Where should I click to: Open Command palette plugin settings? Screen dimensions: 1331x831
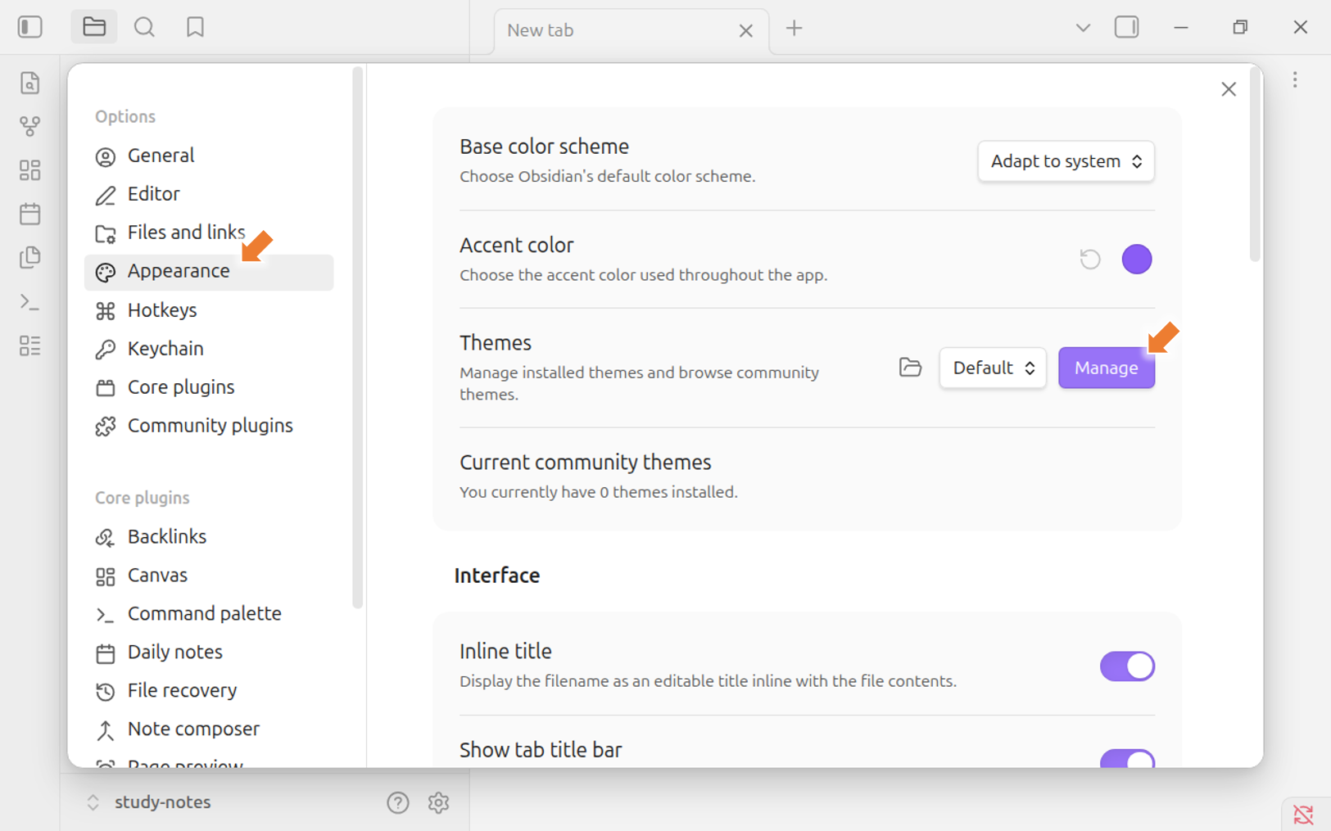pyautogui.click(x=209, y=614)
